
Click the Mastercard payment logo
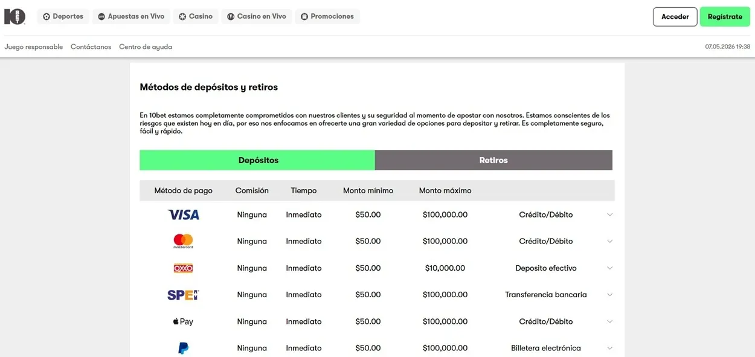[184, 241]
